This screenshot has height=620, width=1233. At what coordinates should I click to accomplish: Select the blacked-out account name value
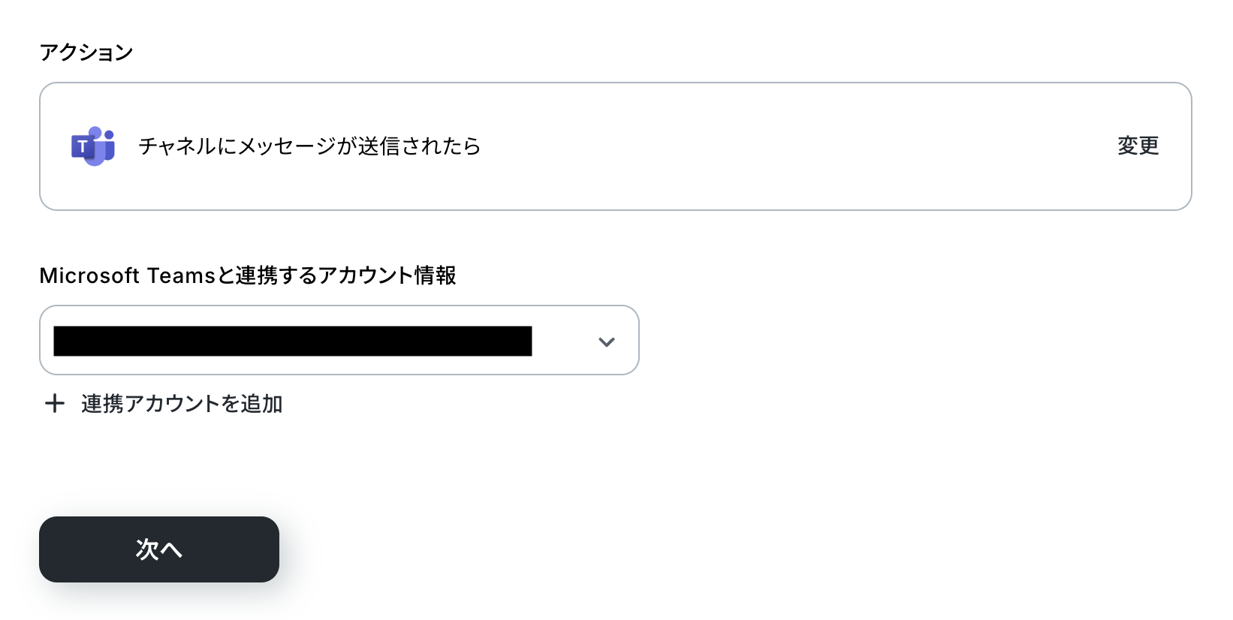(x=293, y=341)
